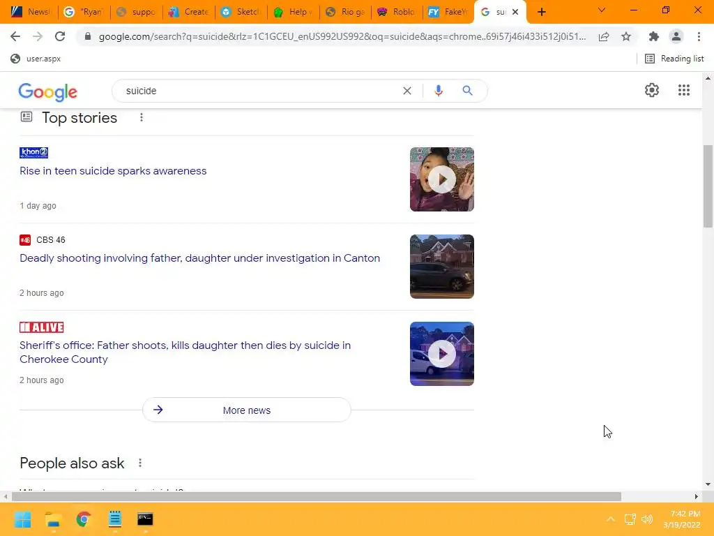Open the Windows Start menu
714x536 pixels.
(x=23, y=519)
